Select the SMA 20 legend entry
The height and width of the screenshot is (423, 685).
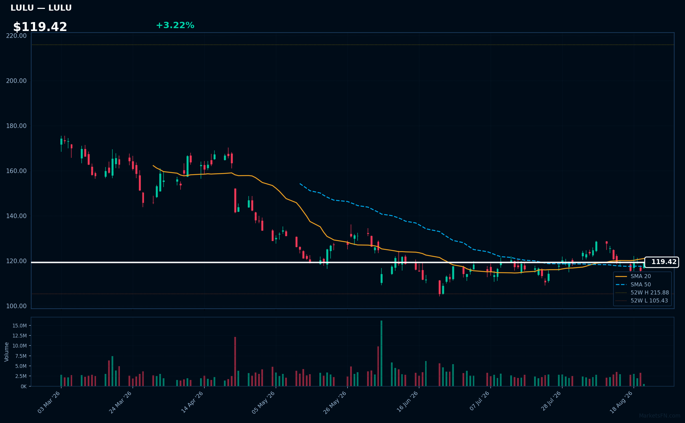tap(633, 276)
